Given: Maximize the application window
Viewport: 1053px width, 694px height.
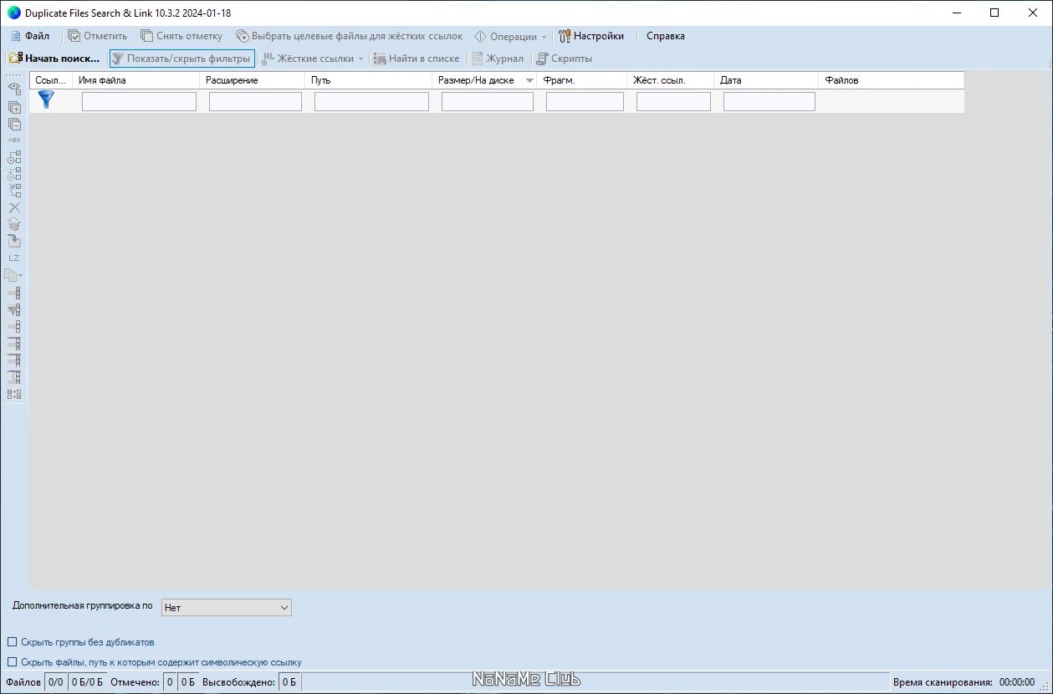Looking at the screenshot, I should [994, 13].
